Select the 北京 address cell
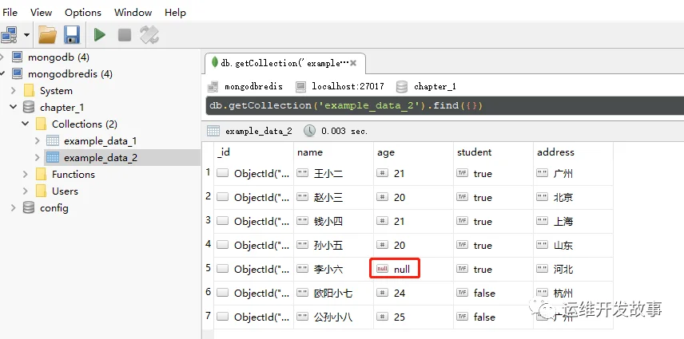 pyautogui.click(x=573, y=198)
